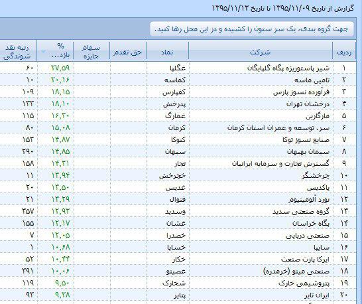Sort by the ردیف column header
362x304 pixels.
coord(344,51)
